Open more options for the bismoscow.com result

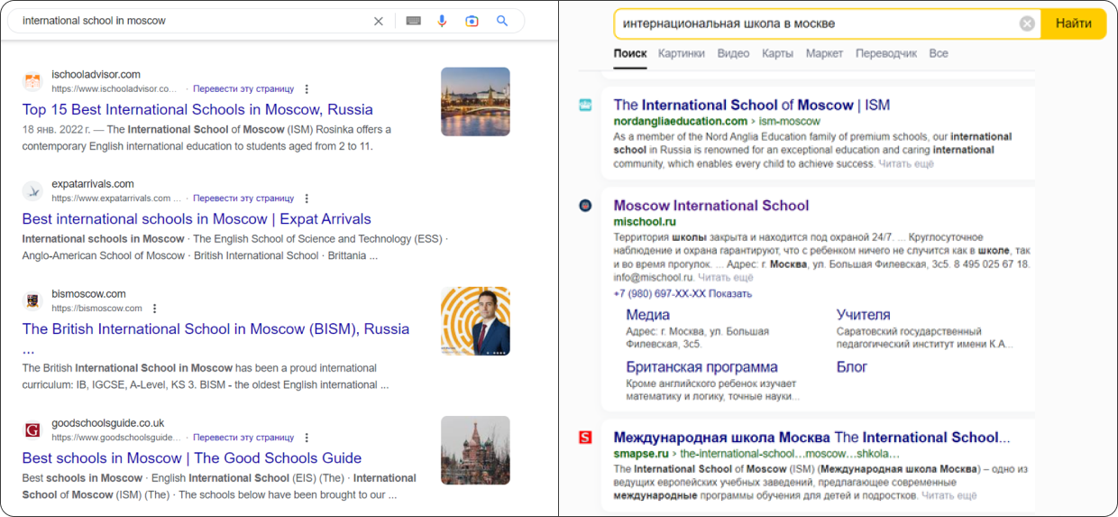[x=154, y=309]
